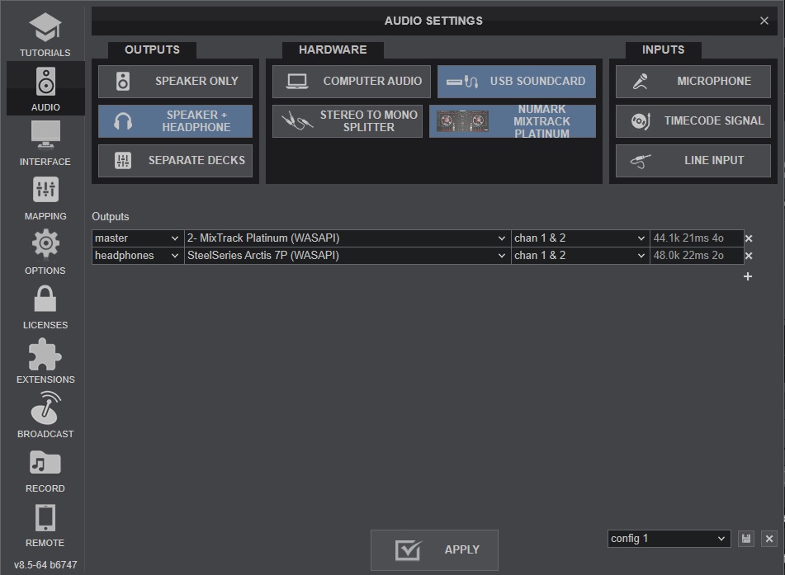
Task: Enable Timecode Signal input
Action: click(x=693, y=121)
